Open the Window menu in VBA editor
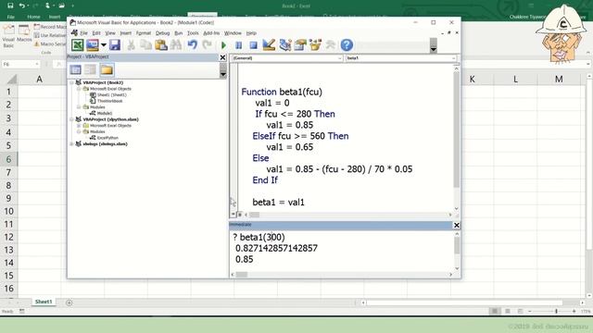This screenshot has width=593, height=333. [x=233, y=33]
